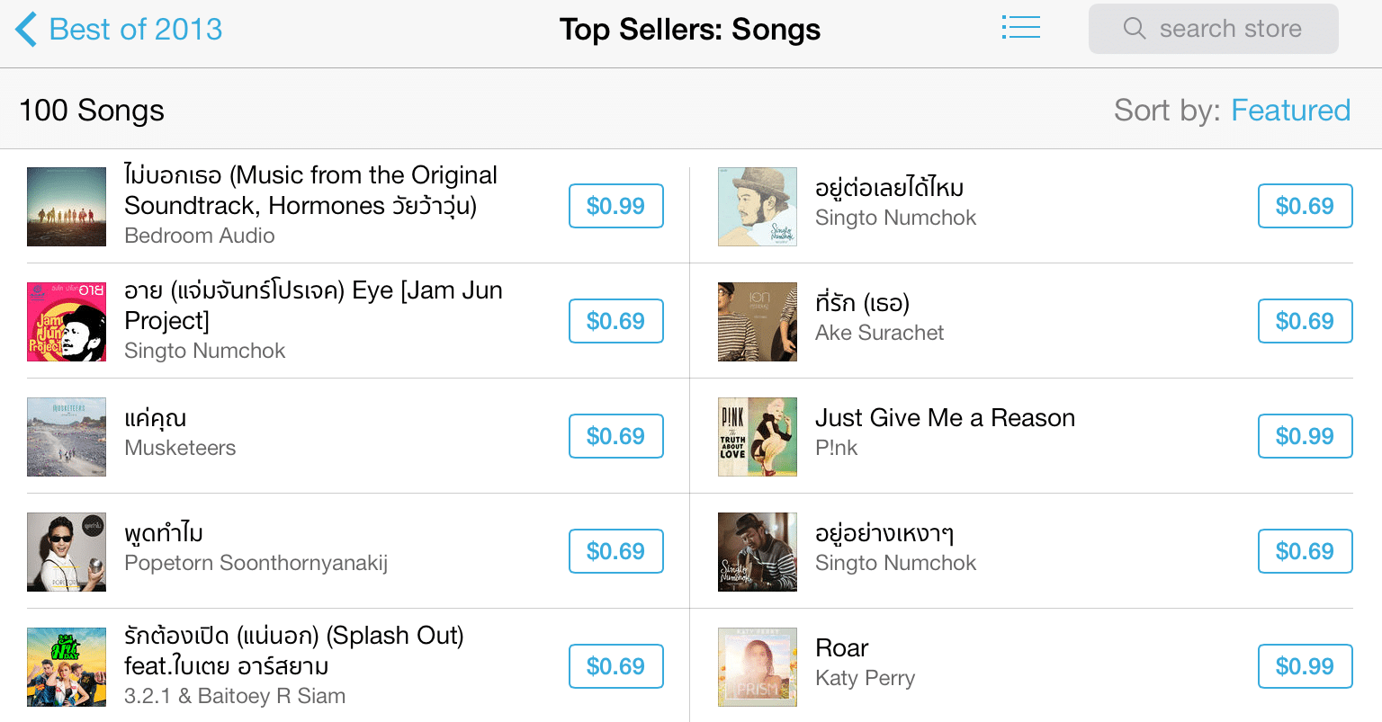Open the list view icon
The height and width of the screenshot is (722, 1382).
(x=1020, y=28)
